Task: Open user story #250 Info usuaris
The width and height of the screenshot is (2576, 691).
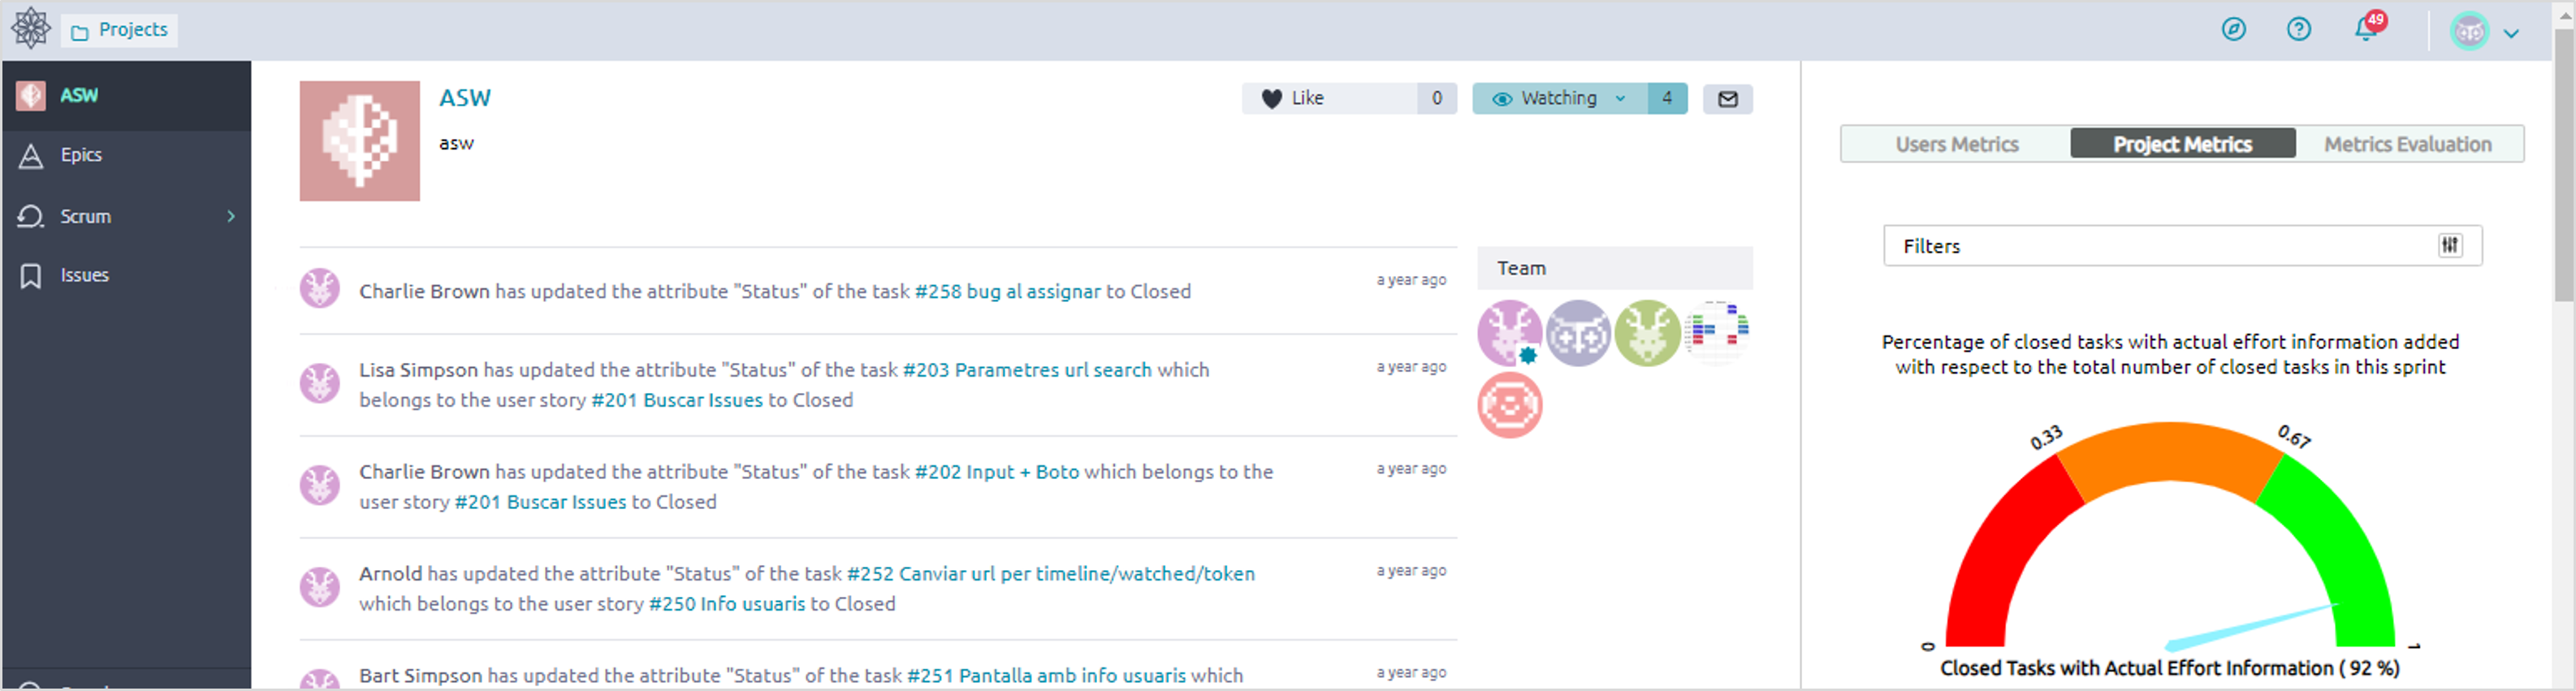Action: click(x=726, y=604)
